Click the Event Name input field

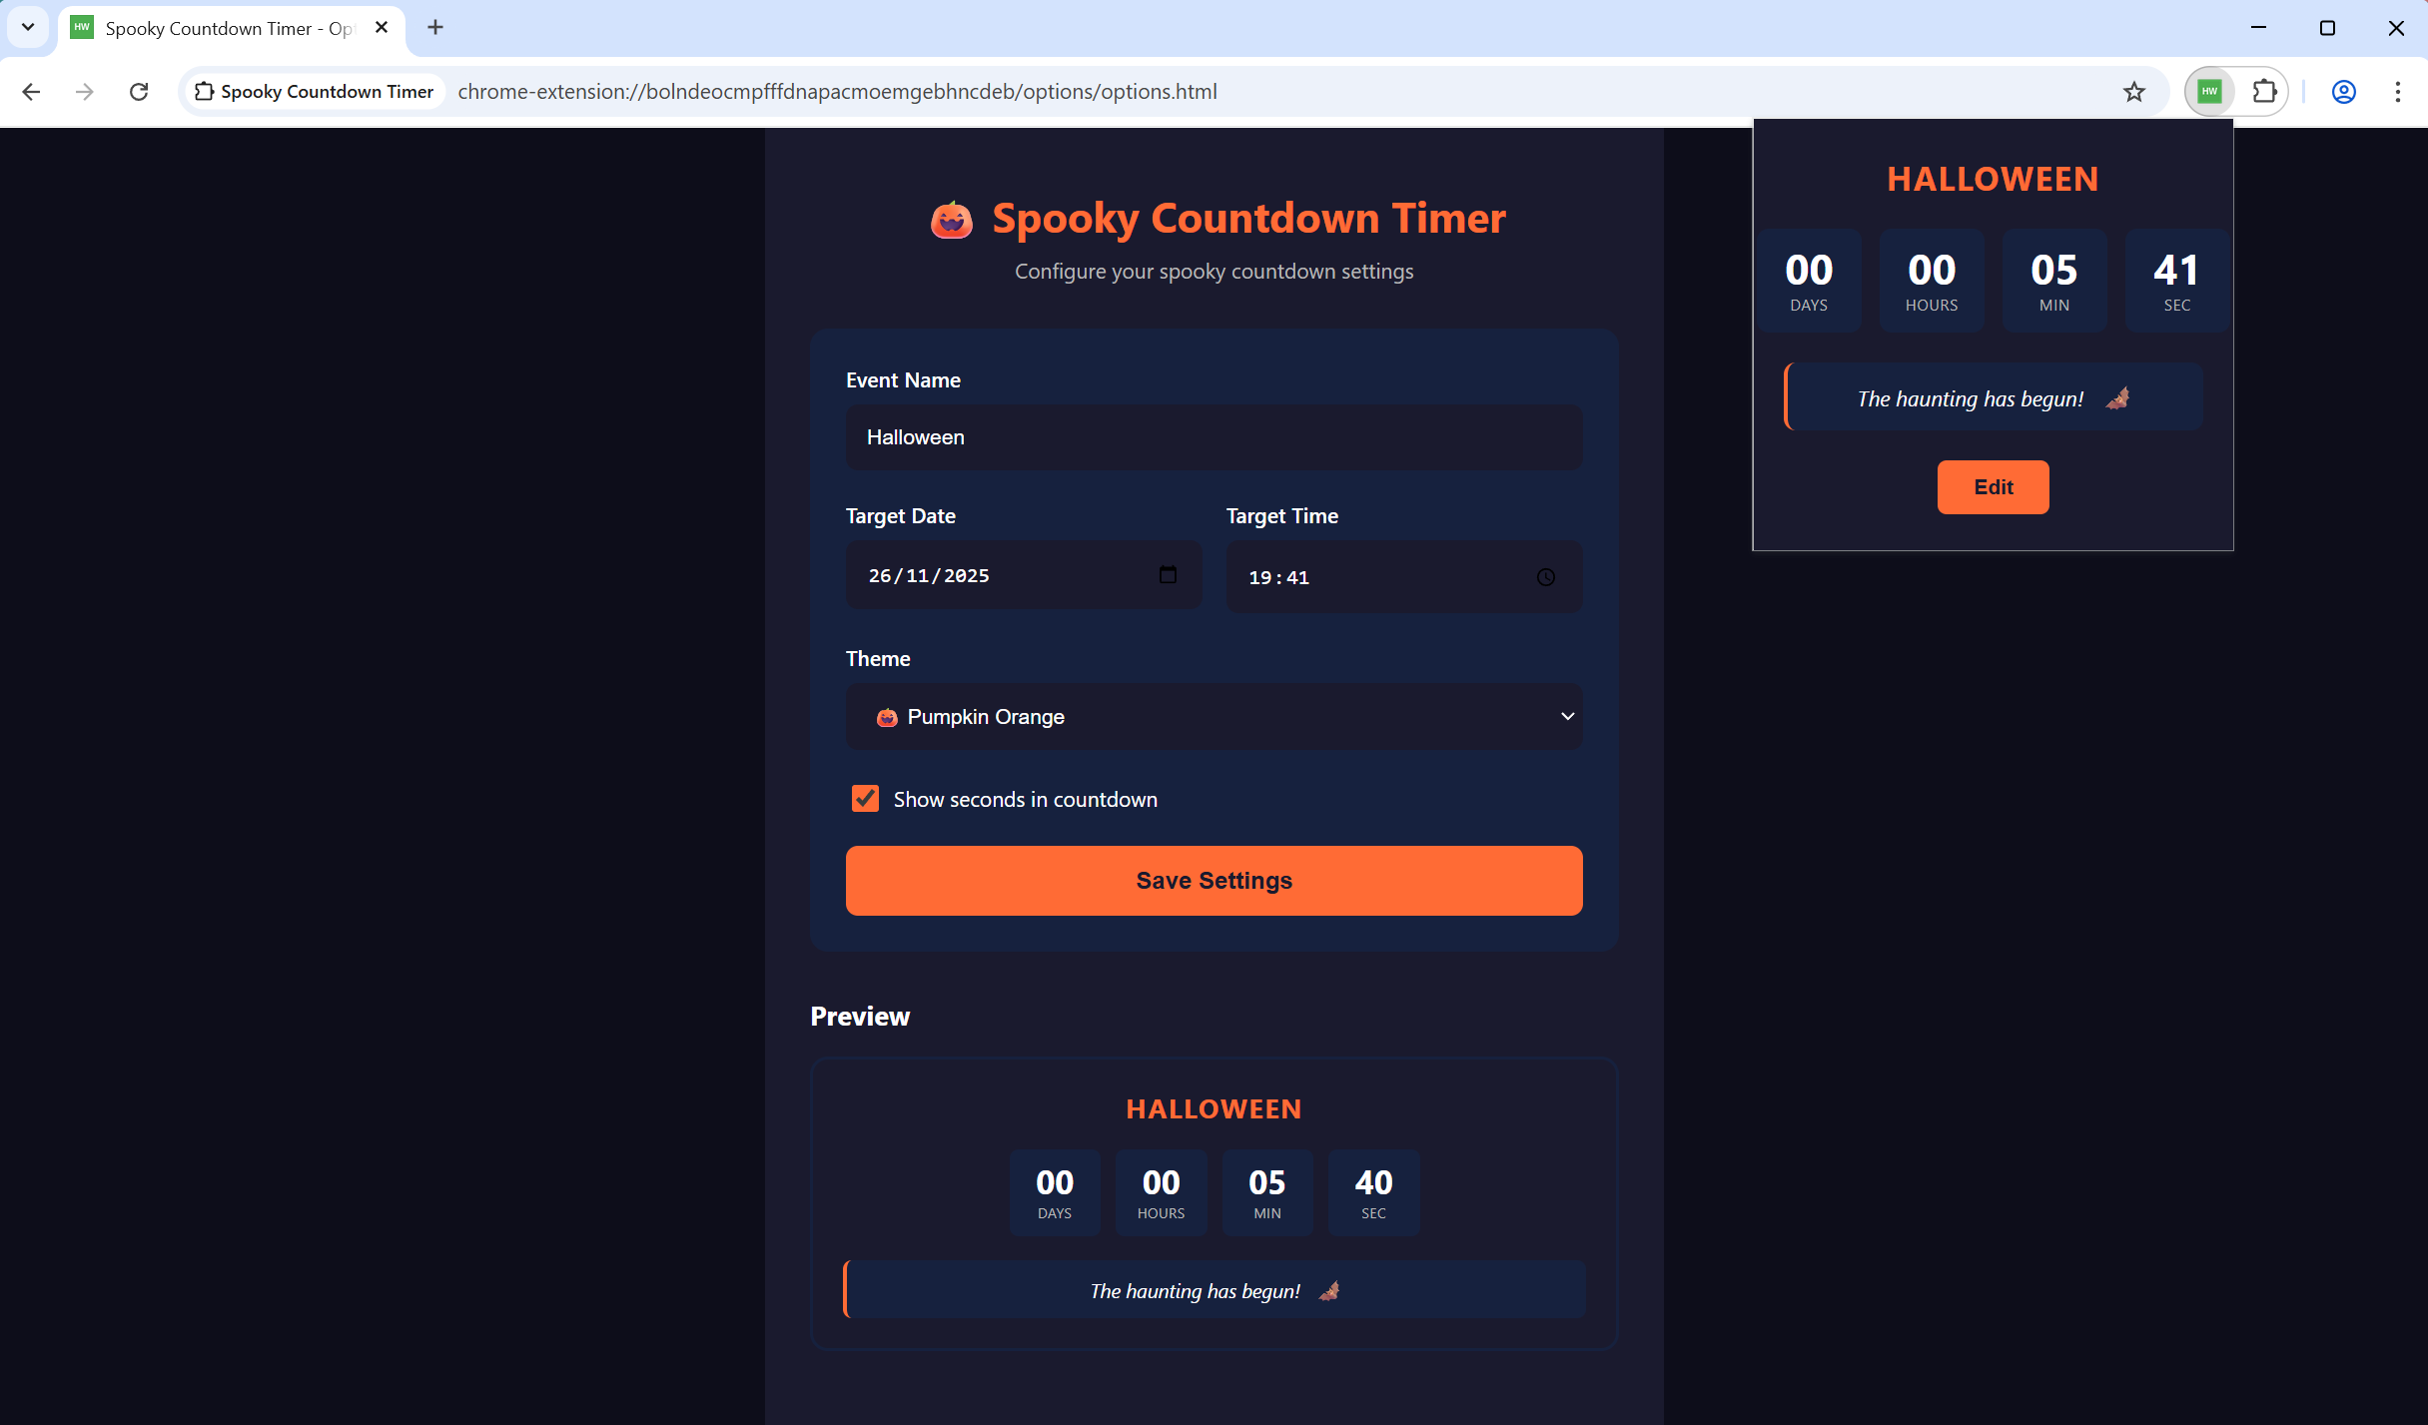tap(1214, 437)
